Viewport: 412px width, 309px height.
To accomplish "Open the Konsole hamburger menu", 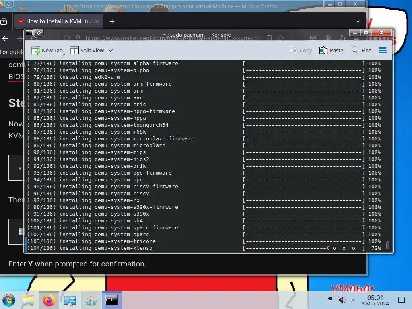I will pyautogui.click(x=383, y=50).
